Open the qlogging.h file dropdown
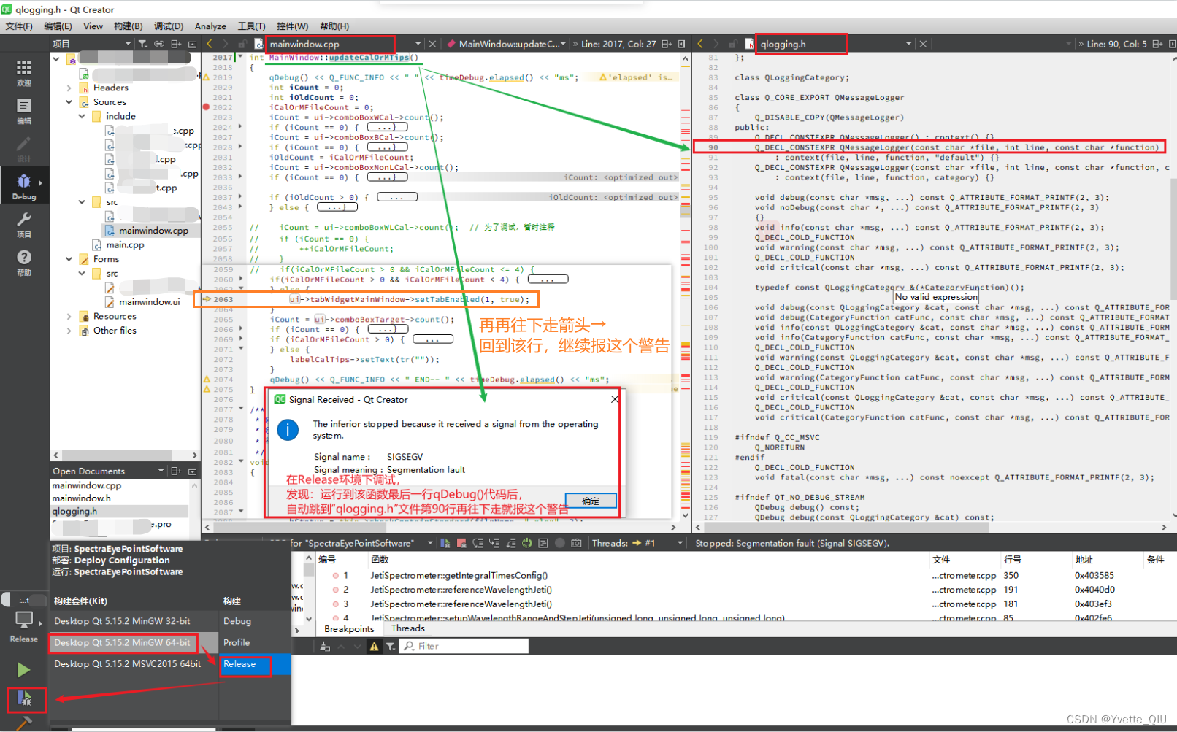 (x=908, y=44)
